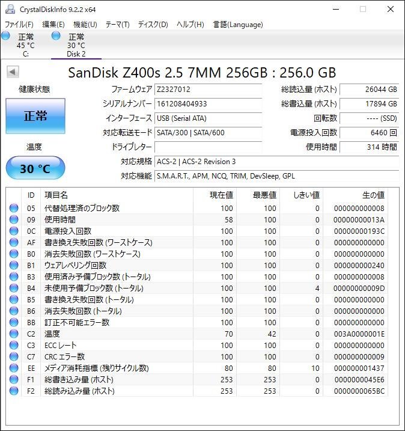Click status orb of attribute B5 row
The height and width of the screenshot is (431, 405).
[x=14, y=299]
